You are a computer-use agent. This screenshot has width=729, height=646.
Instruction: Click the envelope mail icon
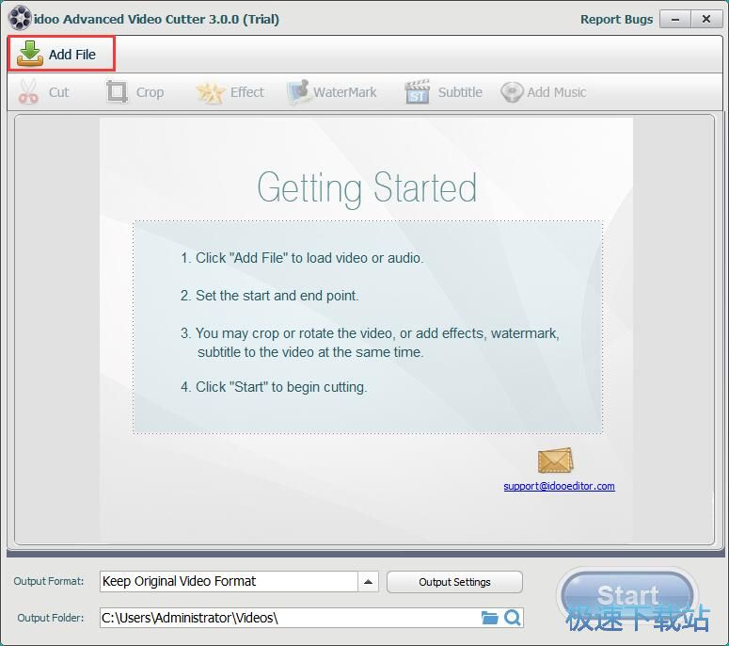(x=555, y=460)
